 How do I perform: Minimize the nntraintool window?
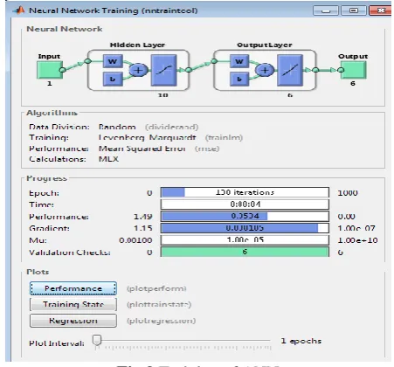[x=326, y=10]
